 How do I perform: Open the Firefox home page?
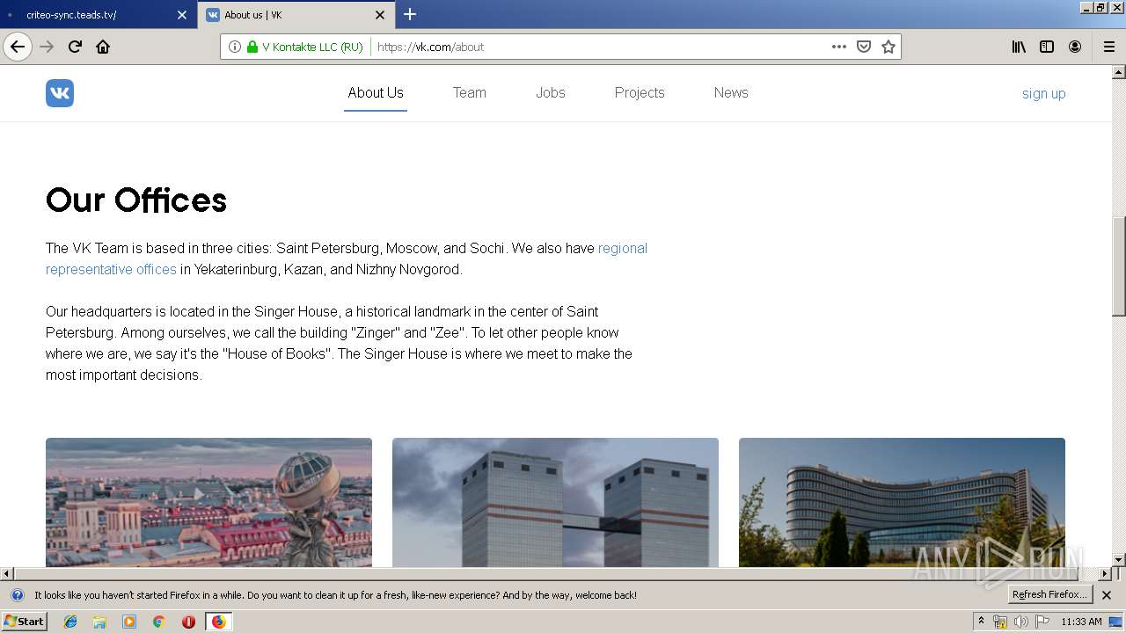pyautogui.click(x=103, y=47)
